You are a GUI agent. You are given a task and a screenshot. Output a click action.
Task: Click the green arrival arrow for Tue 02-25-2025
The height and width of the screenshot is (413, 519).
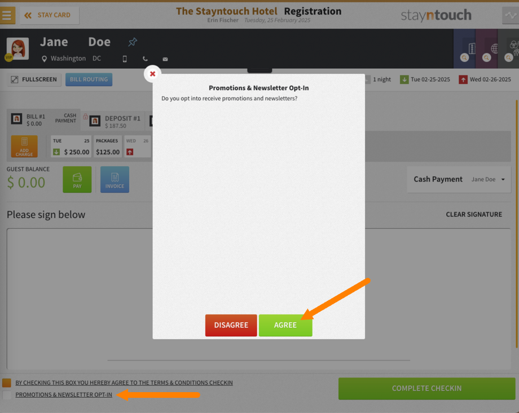[404, 79]
